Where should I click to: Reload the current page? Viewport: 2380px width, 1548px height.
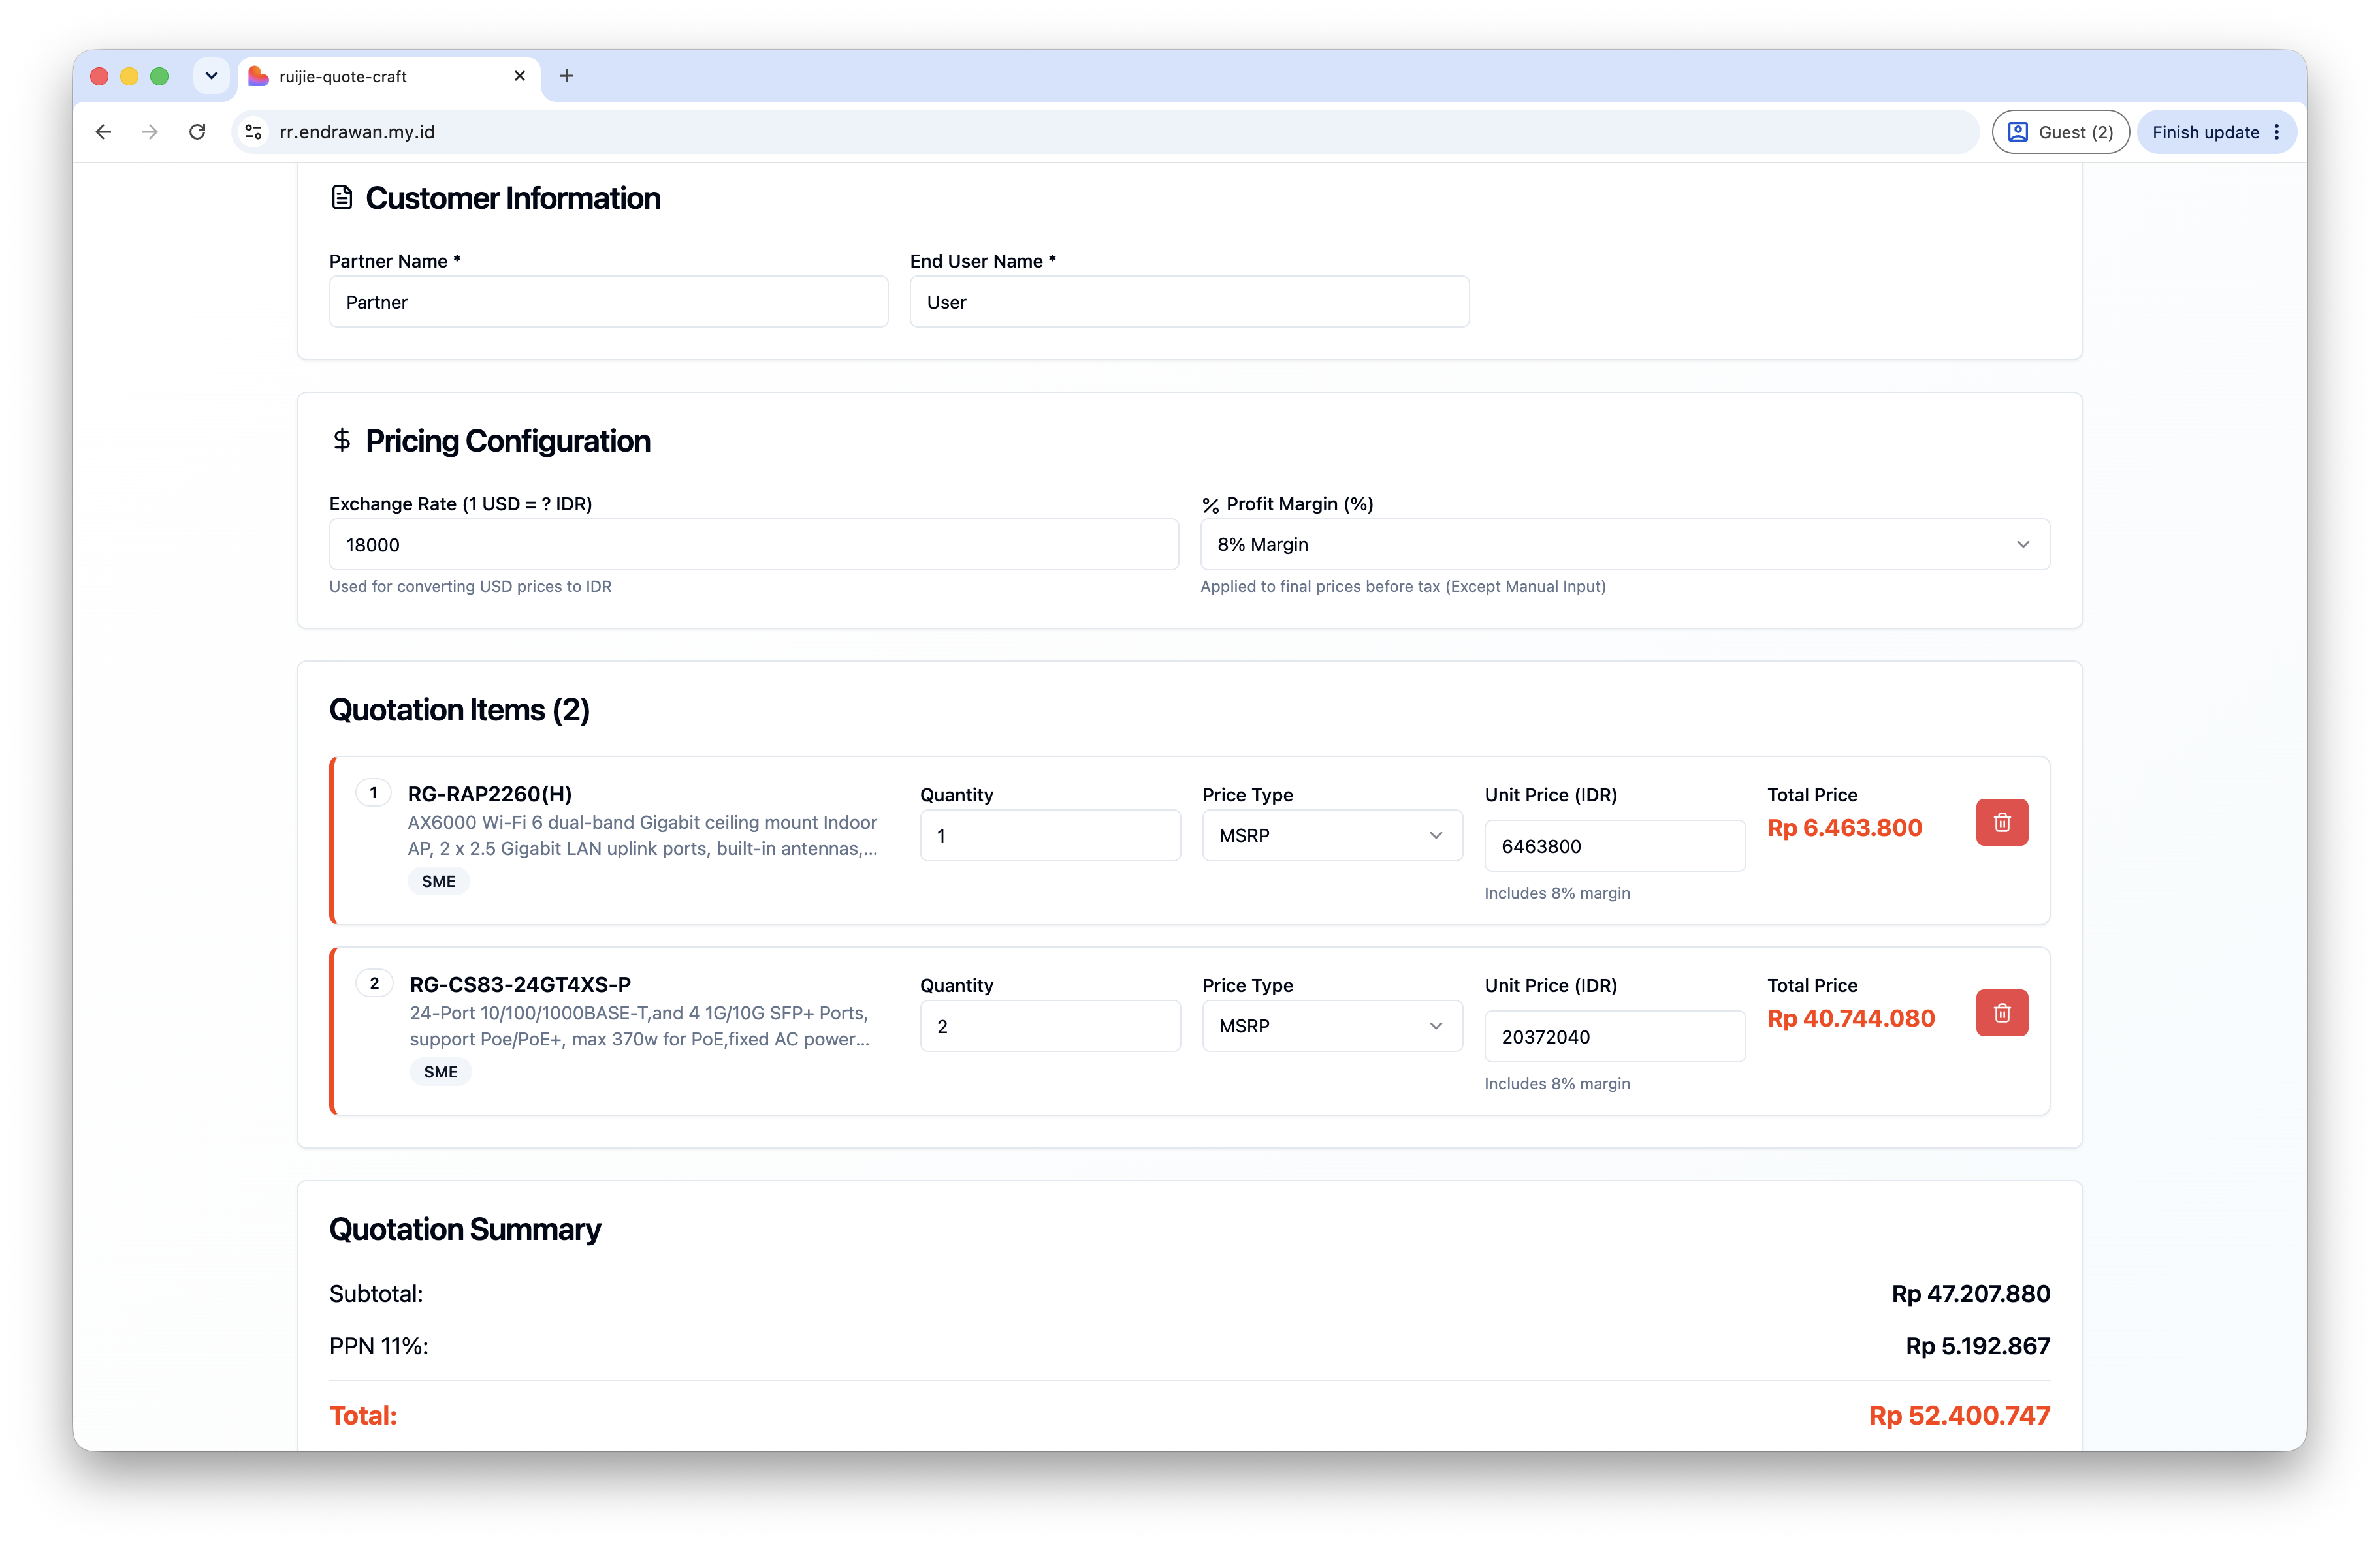(197, 132)
